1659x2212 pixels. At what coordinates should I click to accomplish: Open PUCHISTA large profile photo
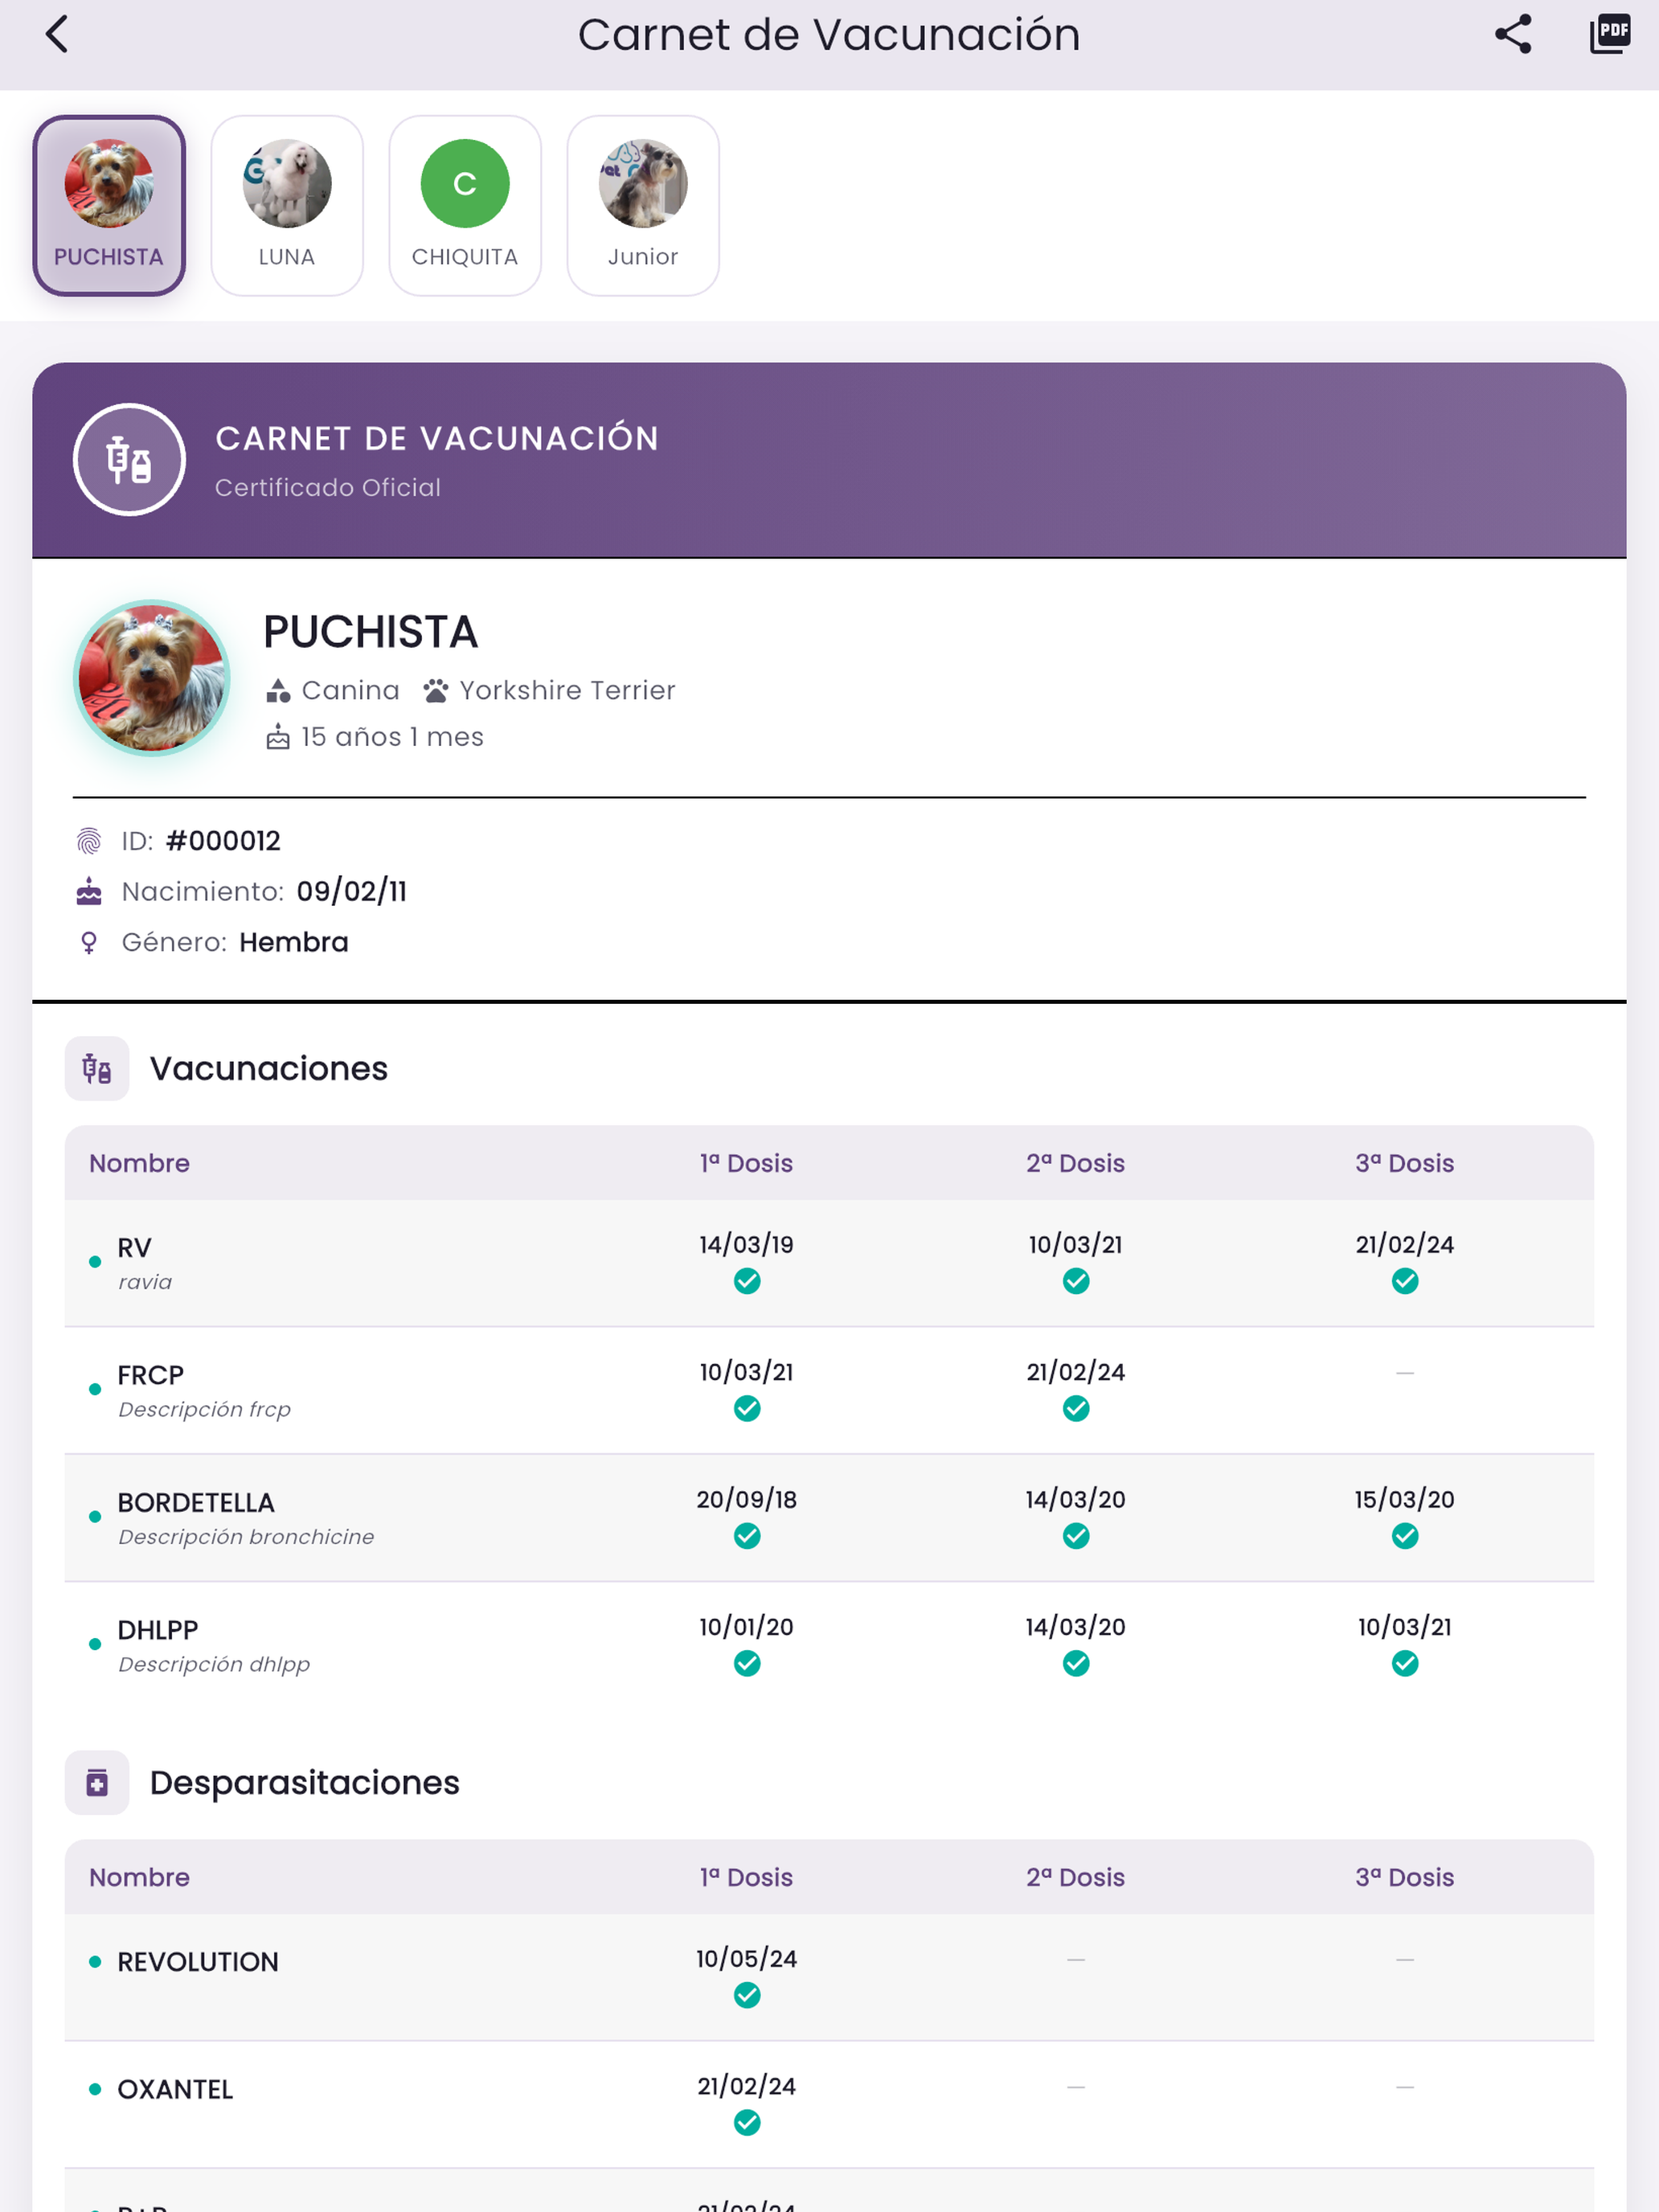tap(152, 678)
